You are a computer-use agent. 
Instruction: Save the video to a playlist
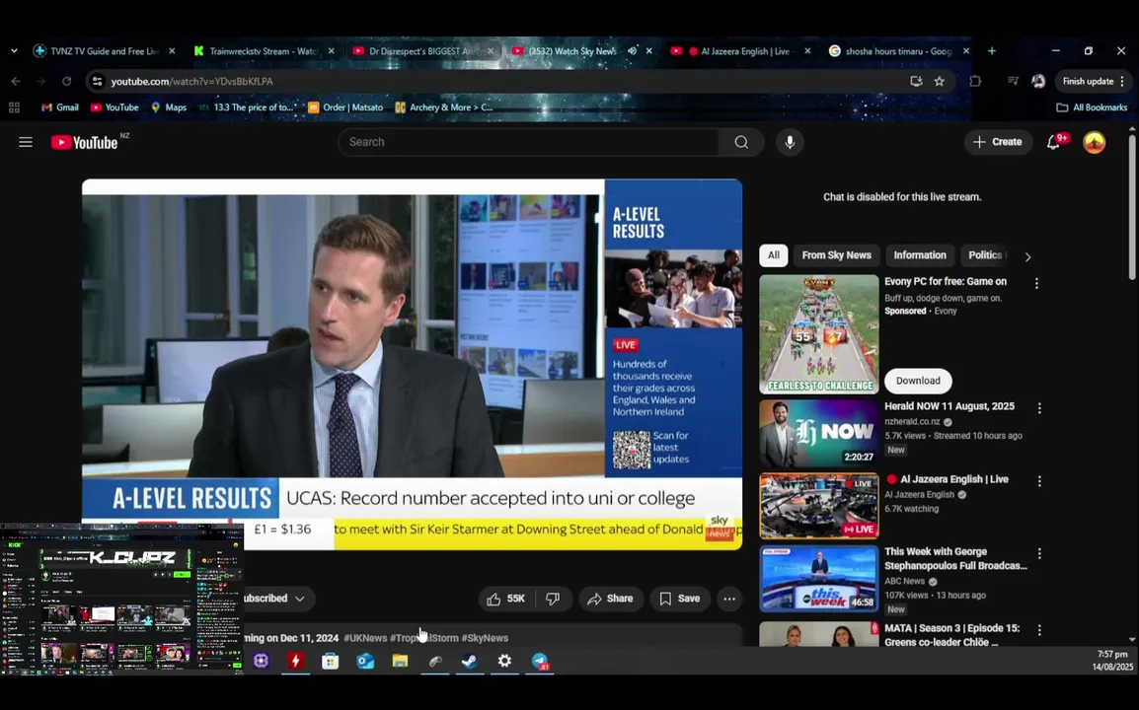[x=680, y=599]
